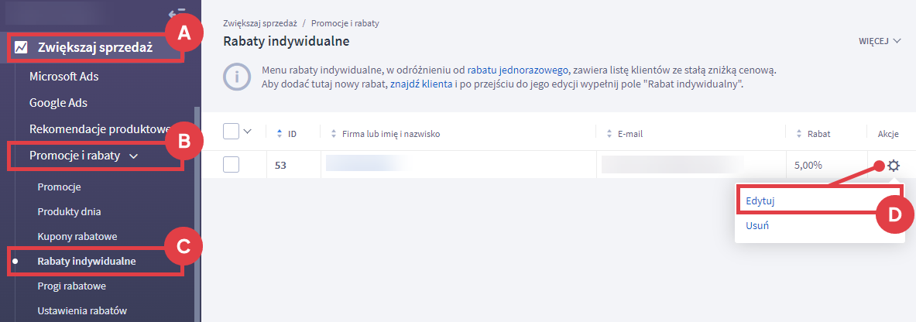
Task: Sort by E-mail column arrows
Action: (x=607, y=133)
